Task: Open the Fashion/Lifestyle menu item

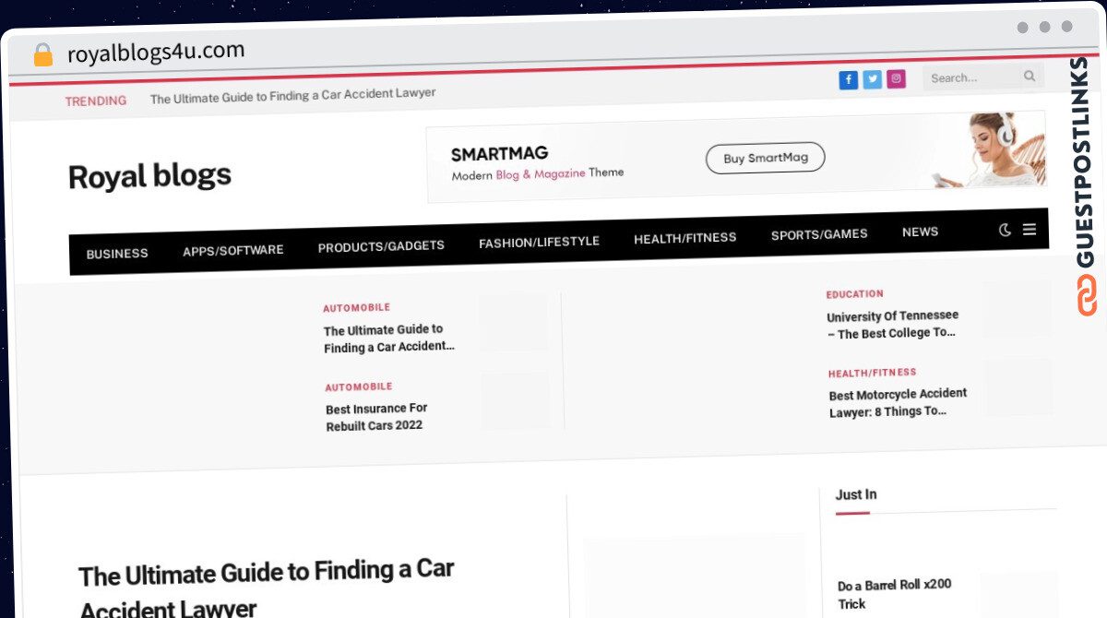Action: (x=539, y=242)
